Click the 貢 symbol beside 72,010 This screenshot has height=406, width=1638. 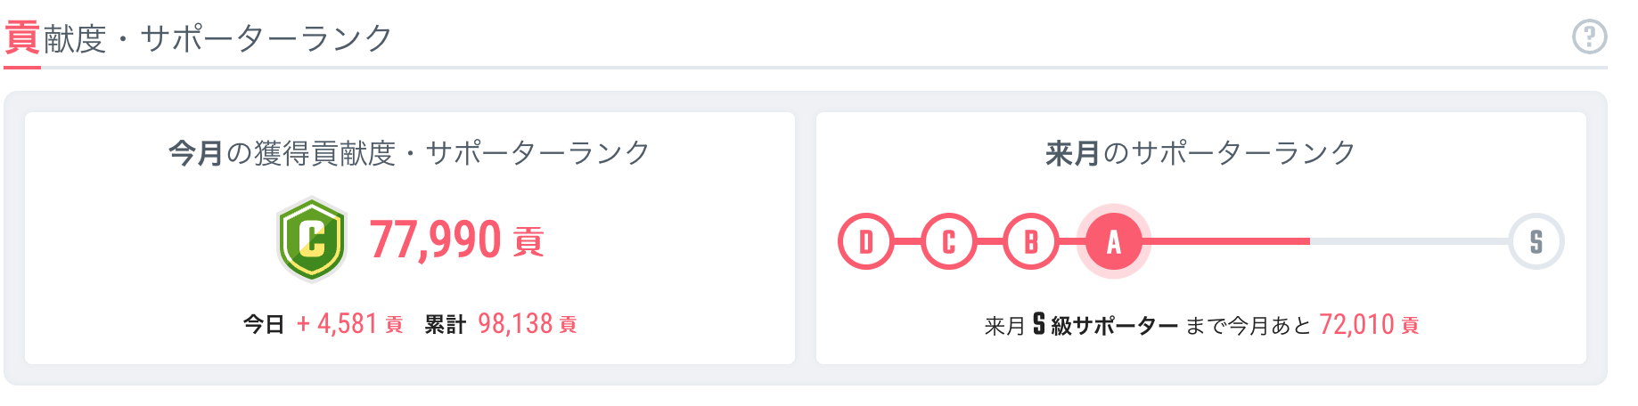click(x=1410, y=326)
